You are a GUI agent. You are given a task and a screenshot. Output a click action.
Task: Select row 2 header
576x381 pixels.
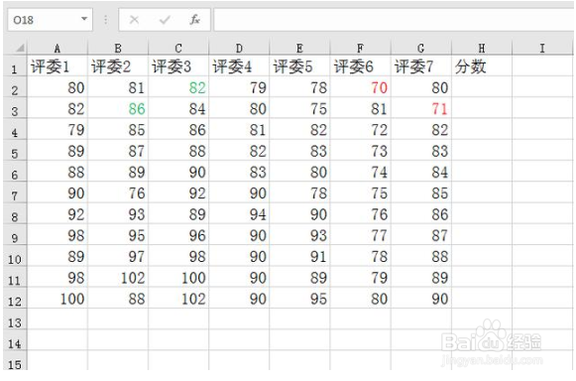15,87
